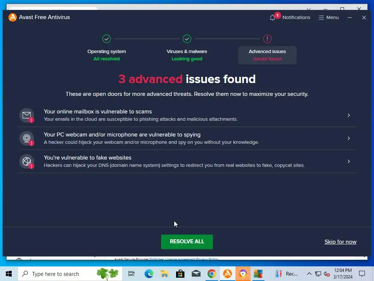Viewport: 374px width, 281px height.
Task: Click the network status tray icon
Action: point(318,274)
